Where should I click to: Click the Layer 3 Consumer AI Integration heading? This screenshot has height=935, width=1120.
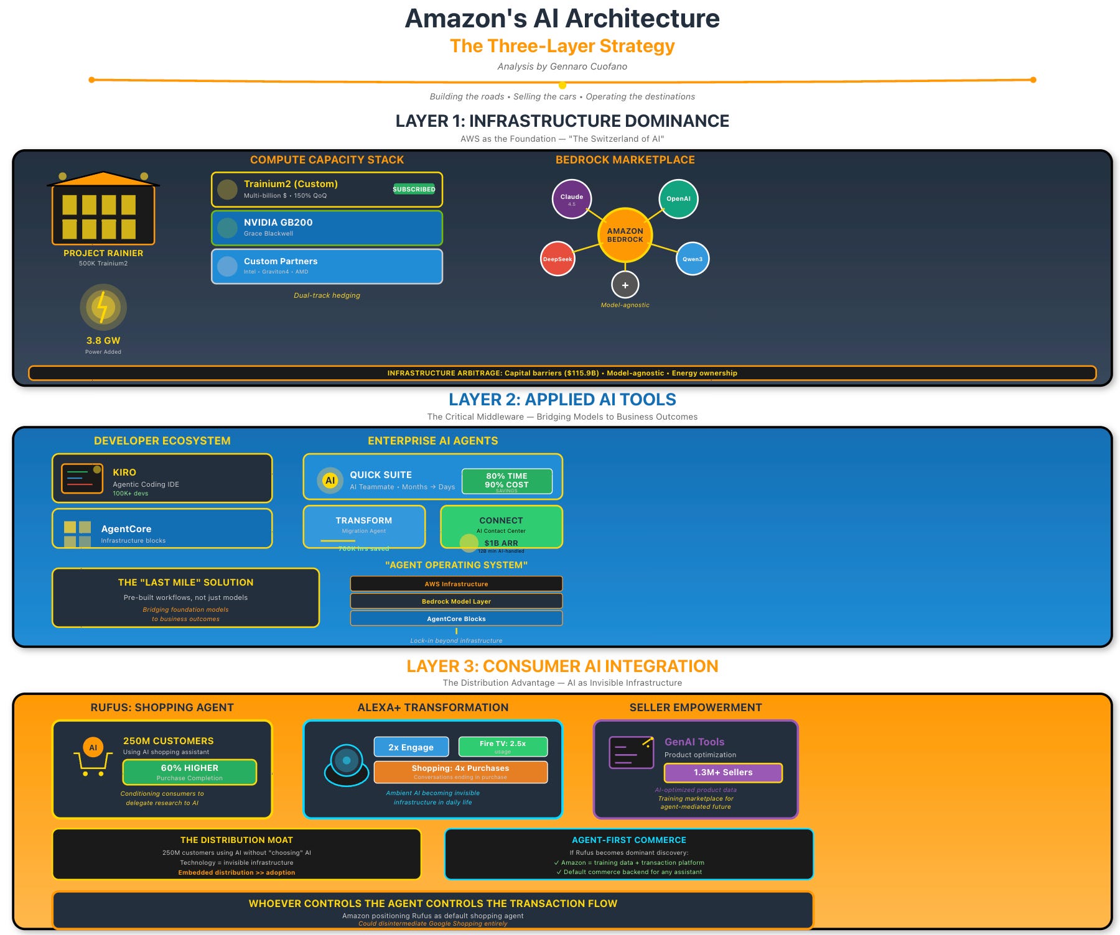click(x=562, y=666)
